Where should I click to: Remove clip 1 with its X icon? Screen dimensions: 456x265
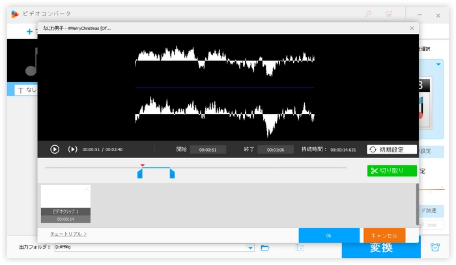87,189
